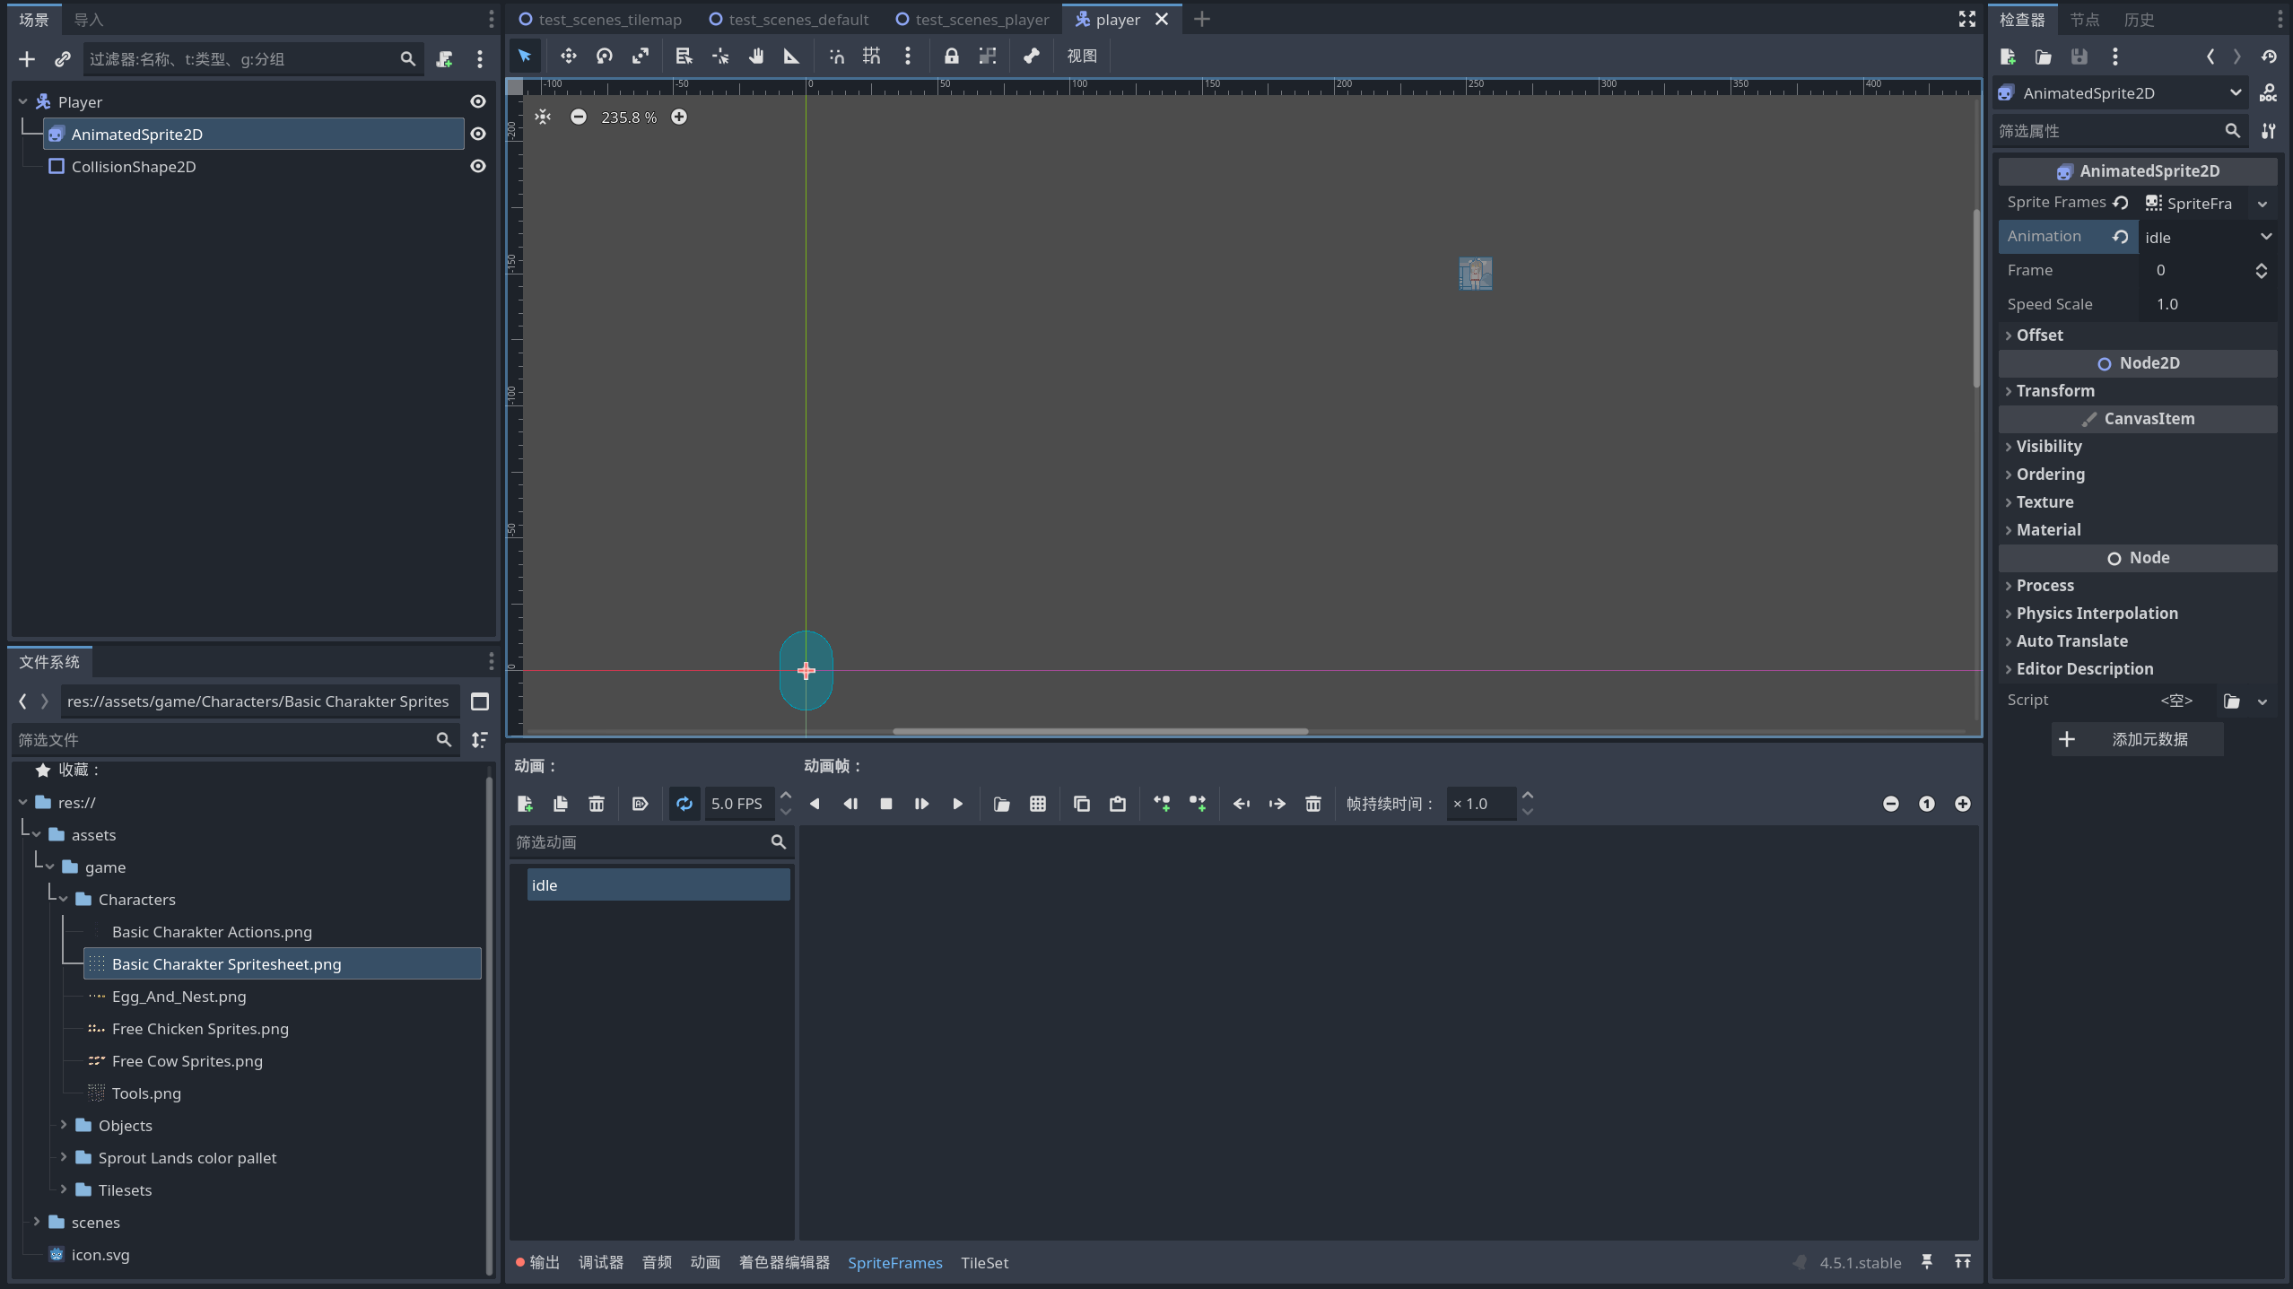
Task: Click the scene tree filter input field
Action: pyautogui.click(x=242, y=59)
